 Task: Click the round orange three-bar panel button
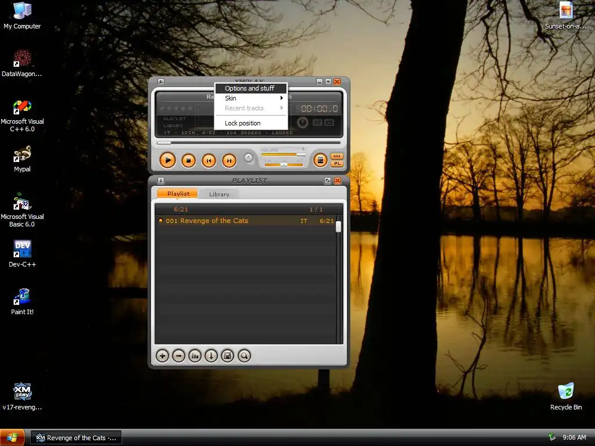(320, 160)
